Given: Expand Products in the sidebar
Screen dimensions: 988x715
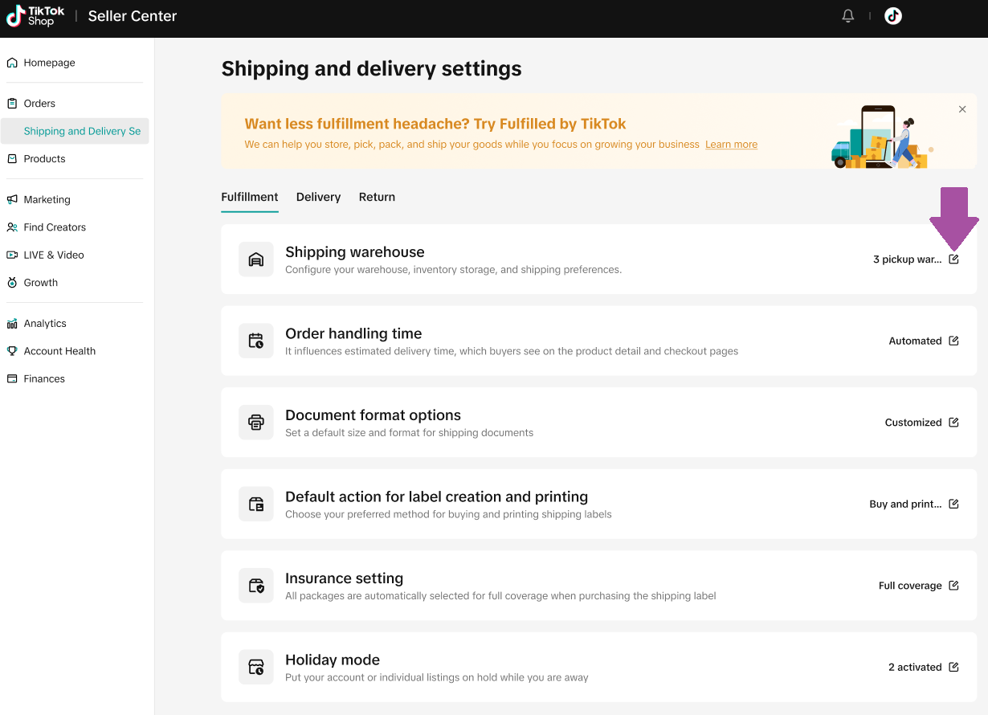Looking at the screenshot, I should tap(44, 159).
